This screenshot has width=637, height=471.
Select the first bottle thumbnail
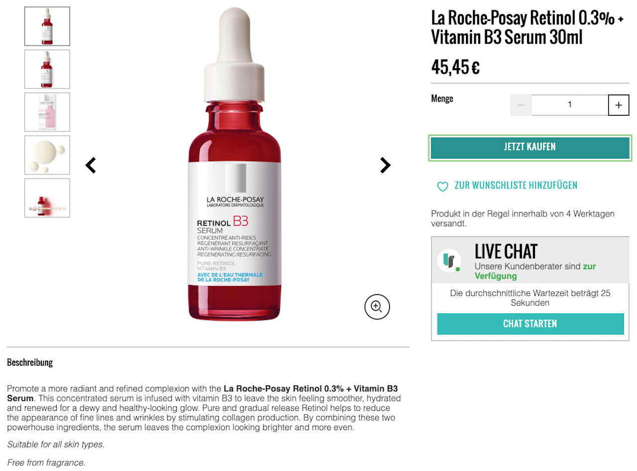click(47, 26)
